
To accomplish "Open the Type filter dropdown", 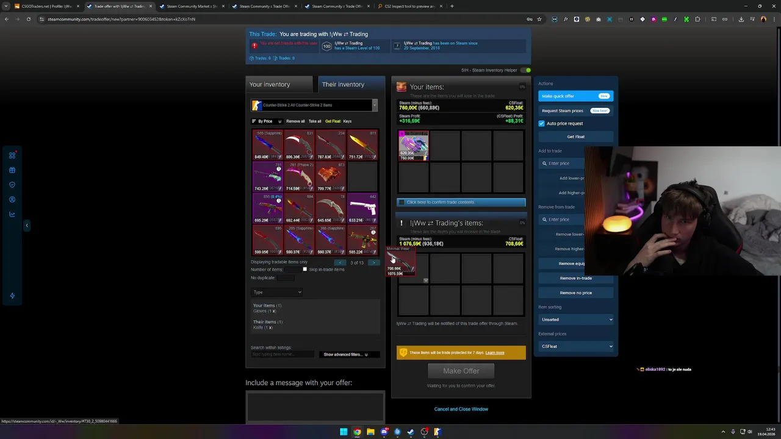I will click(x=277, y=292).
